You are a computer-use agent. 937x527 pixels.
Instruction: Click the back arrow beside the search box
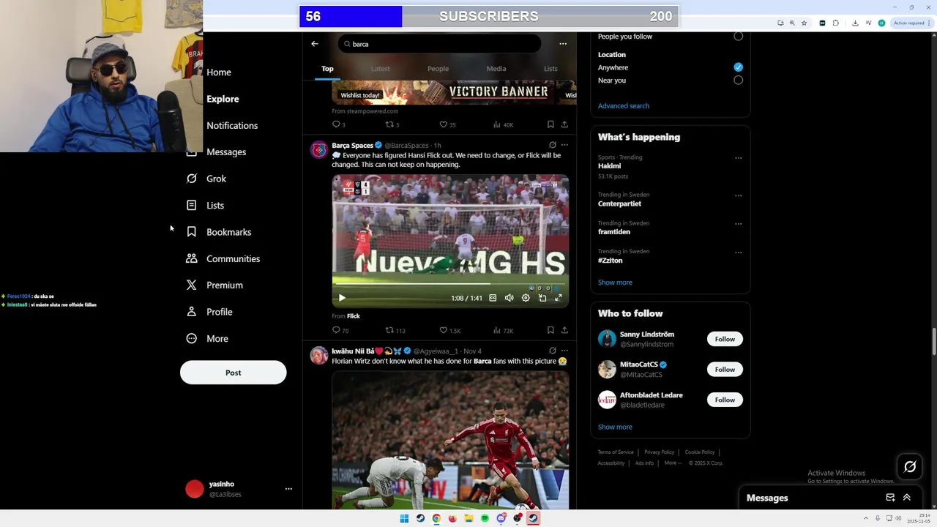coord(315,44)
